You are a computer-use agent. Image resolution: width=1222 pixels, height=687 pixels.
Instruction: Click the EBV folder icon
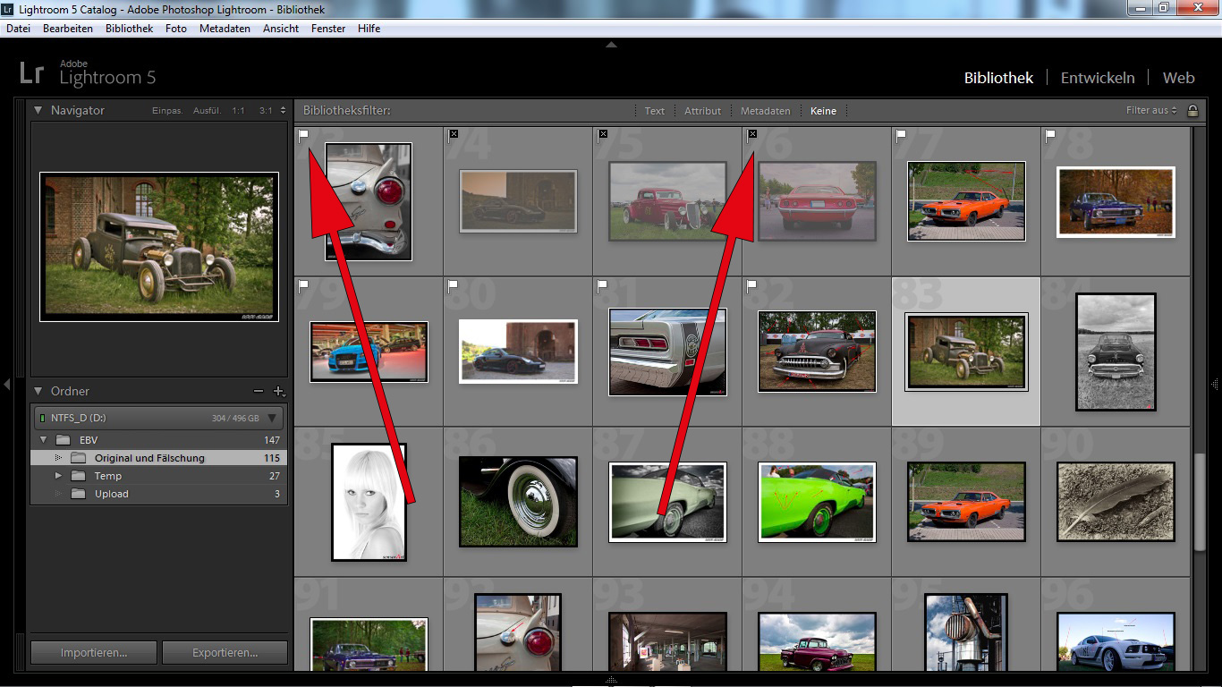tap(63, 440)
